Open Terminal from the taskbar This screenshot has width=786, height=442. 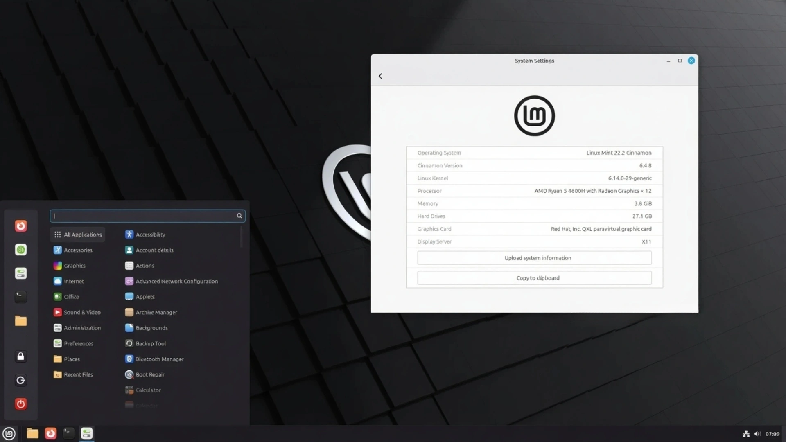point(69,433)
